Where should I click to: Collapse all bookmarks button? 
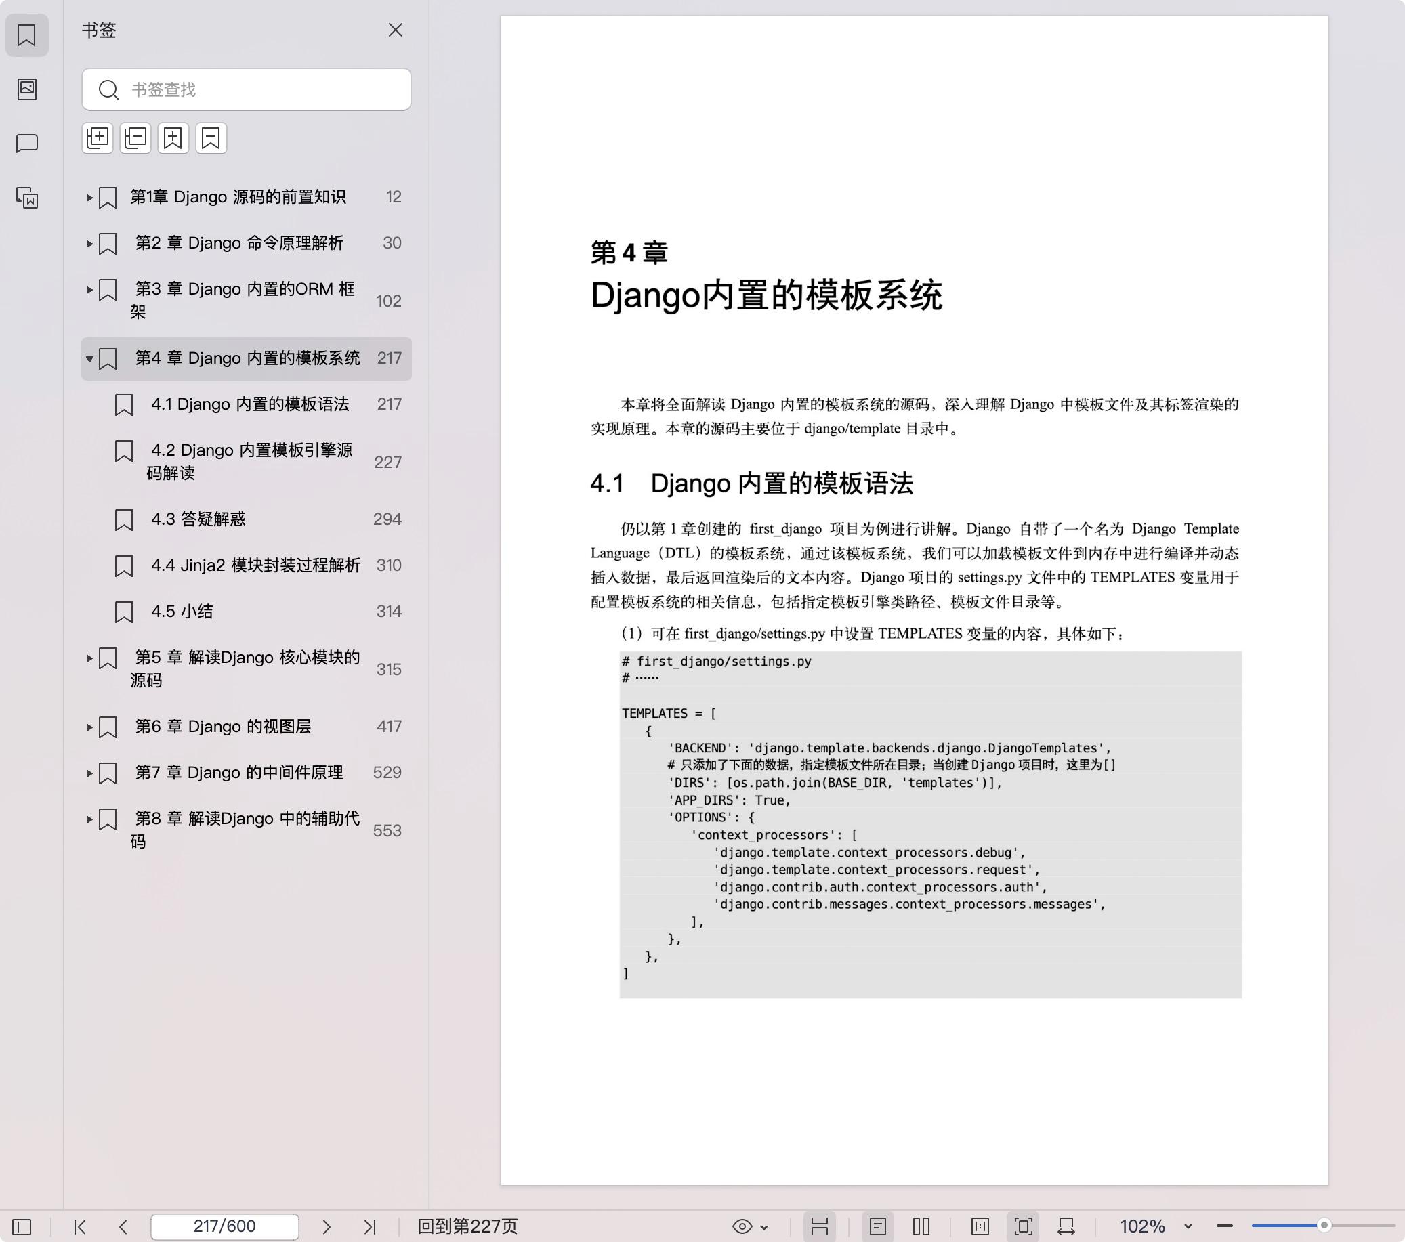point(135,138)
